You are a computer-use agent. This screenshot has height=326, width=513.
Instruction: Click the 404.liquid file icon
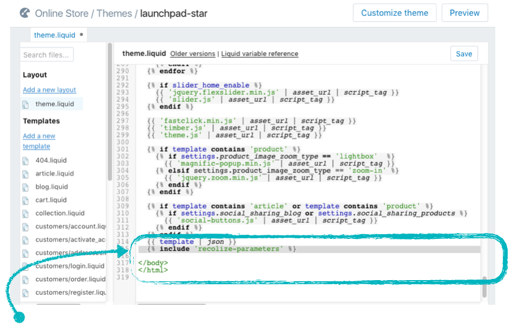click(25, 161)
